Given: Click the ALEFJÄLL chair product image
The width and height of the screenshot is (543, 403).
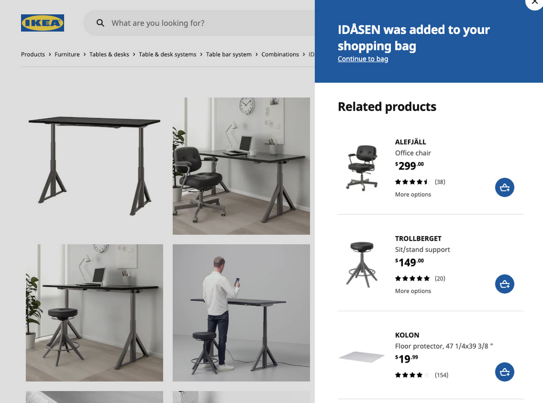Looking at the screenshot, I should point(362,167).
